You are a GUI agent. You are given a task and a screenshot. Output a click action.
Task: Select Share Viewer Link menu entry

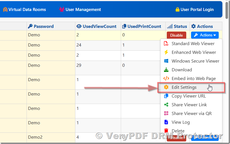(x=189, y=105)
